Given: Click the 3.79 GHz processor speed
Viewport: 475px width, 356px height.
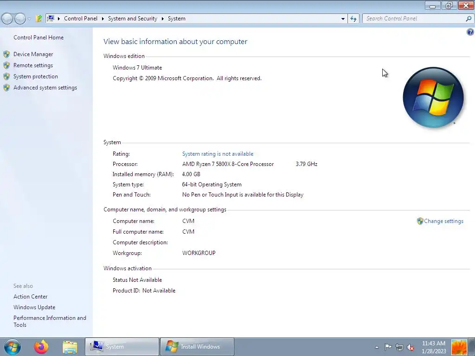Looking at the screenshot, I should pos(307,164).
